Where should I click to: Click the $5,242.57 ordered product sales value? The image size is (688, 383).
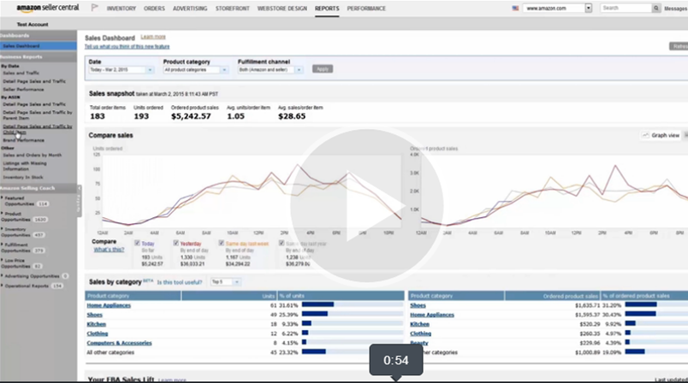point(191,116)
